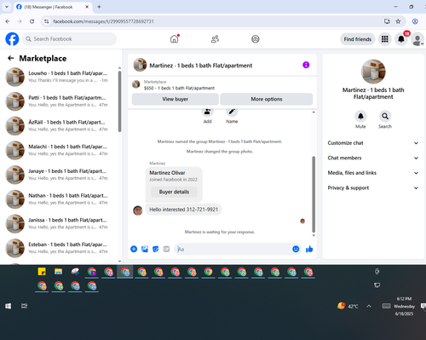Expand Privacy & support section
The height and width of the screenshot is (340, 426).
pos(373,187)
